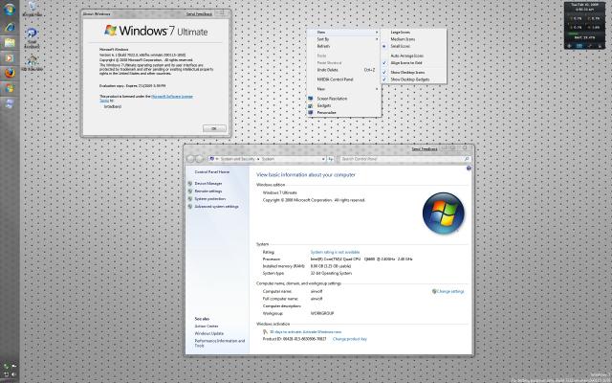Select Large Icons view option
The image size is (612, 383).
[x=400, y=32]
